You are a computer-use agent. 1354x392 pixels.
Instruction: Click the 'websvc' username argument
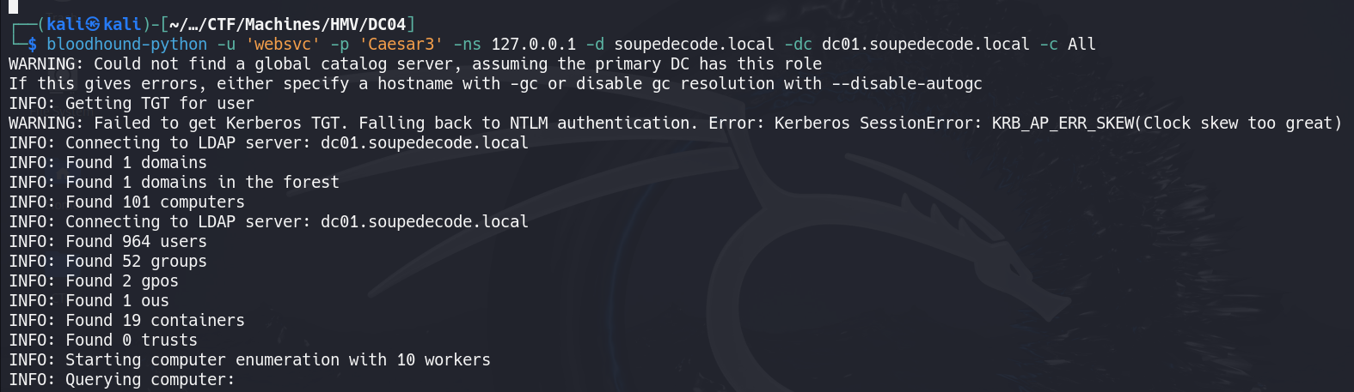pyautogui.click(x=283, y=44)
